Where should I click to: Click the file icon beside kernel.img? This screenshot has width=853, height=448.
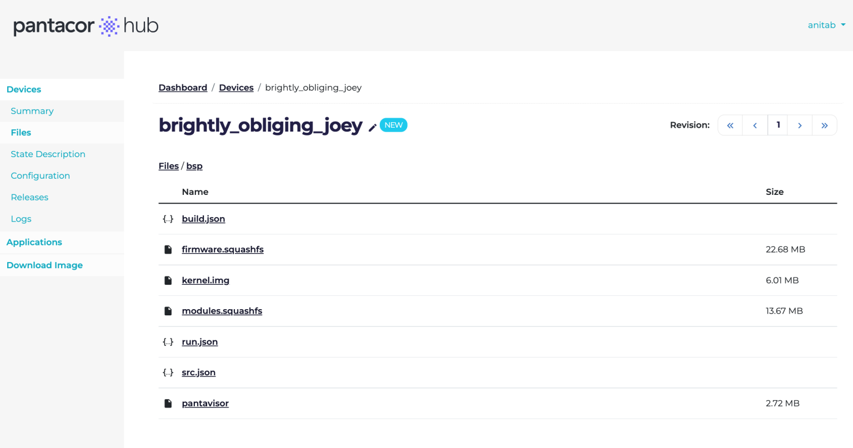pos(168,280)
